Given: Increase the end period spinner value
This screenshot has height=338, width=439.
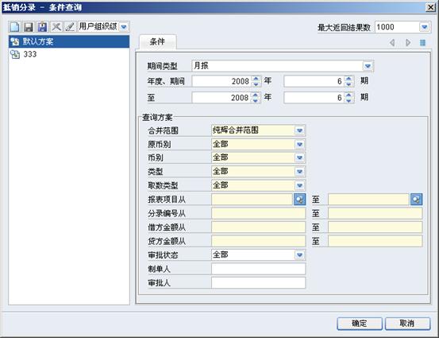Looking at the screenshot, I should tap(349, 95).
